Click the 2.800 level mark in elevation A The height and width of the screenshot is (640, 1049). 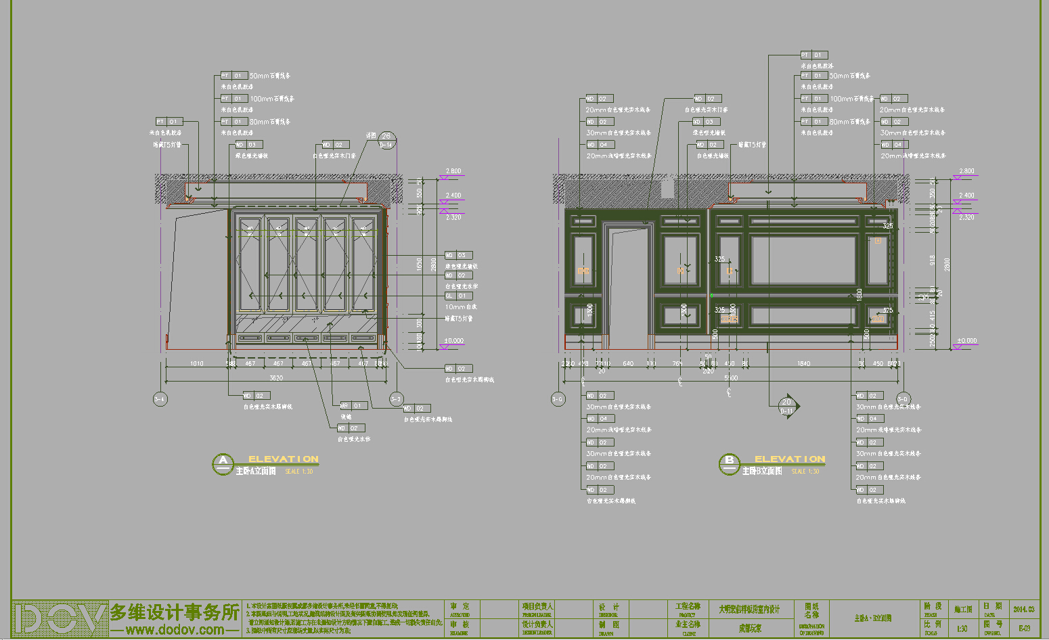pyautogui.click(x=452, y=171)
